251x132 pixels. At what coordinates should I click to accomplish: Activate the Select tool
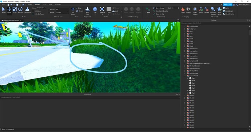pyautogui.click(x=4, y=10)
